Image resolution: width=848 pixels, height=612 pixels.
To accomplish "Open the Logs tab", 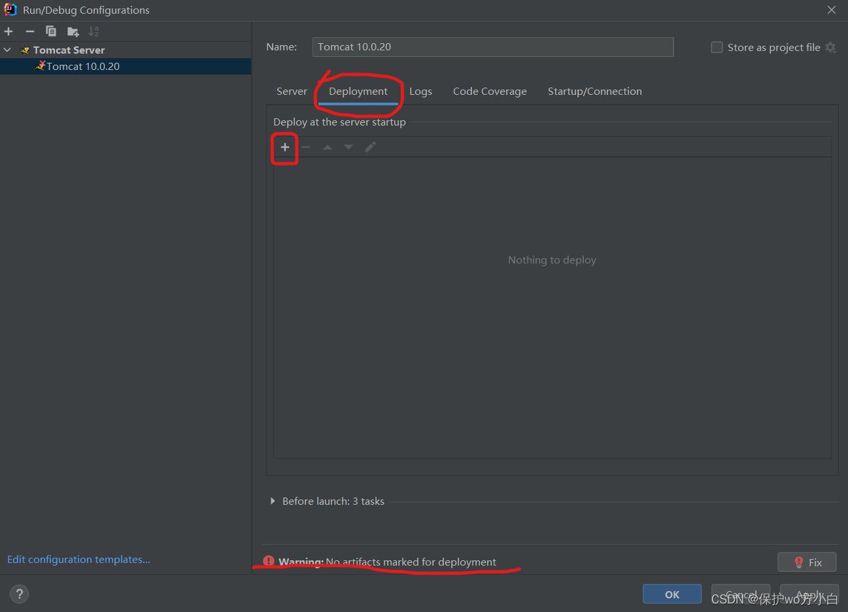I will pyautogui.click(x=420, y=92).
